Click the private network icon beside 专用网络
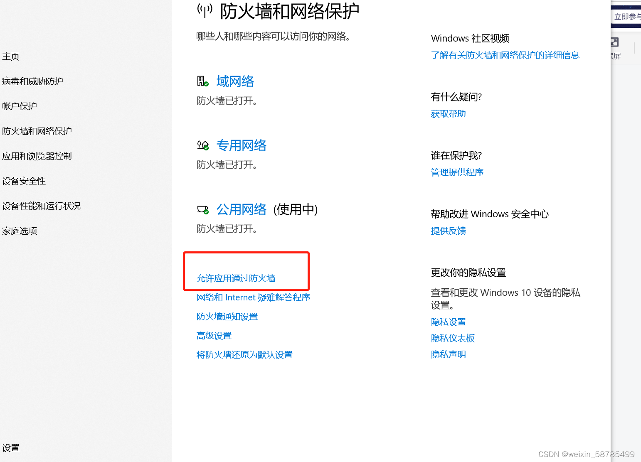The width and height of the screenshot is (641, 462). [x=202, y=145]
